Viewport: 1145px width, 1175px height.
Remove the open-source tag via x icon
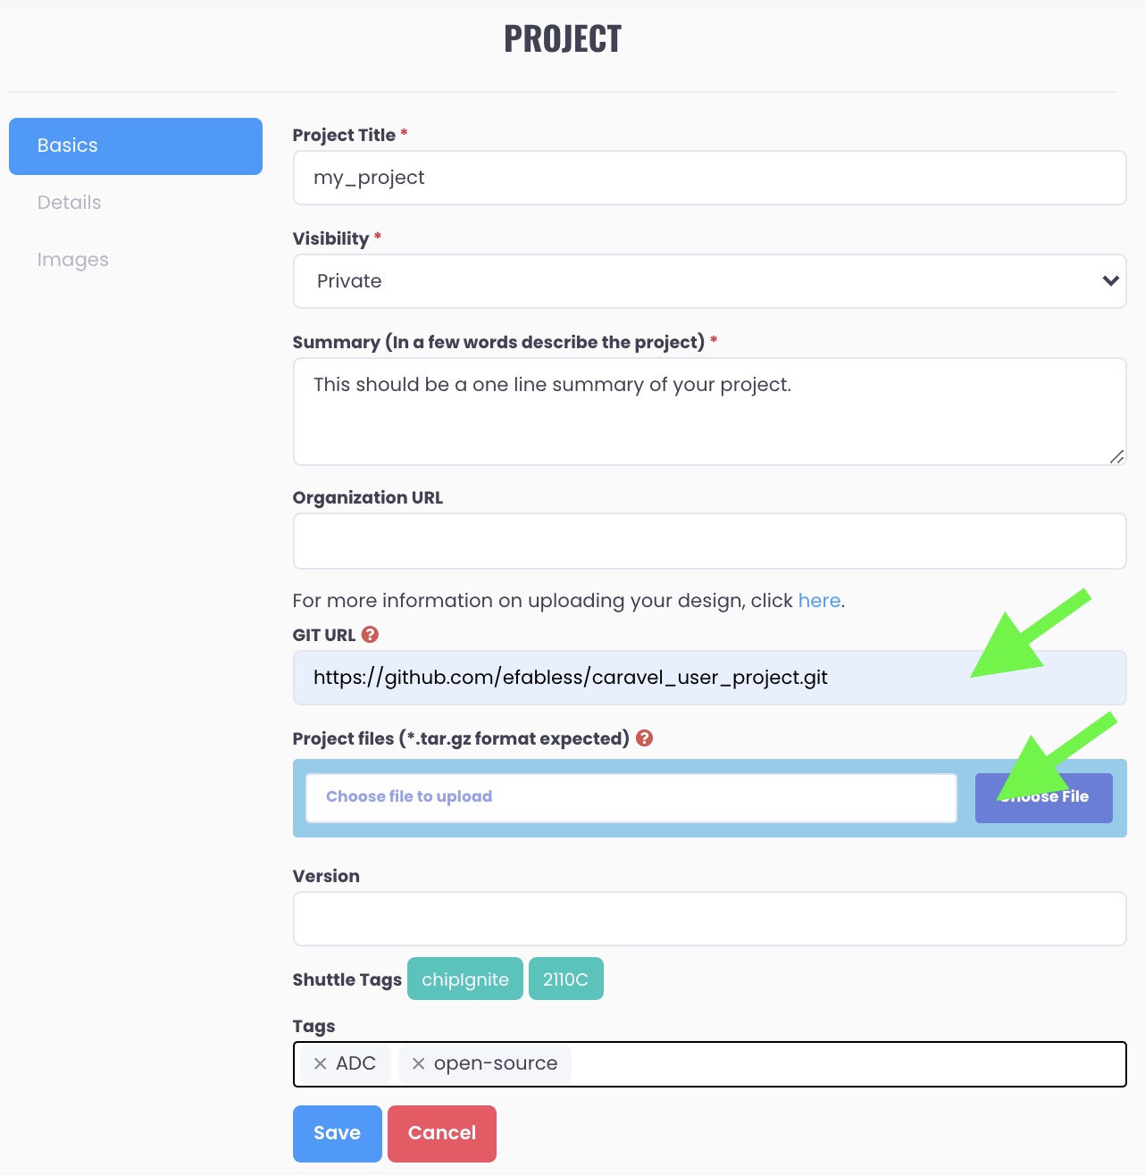pyautogui.click(x=418, y=1063)
